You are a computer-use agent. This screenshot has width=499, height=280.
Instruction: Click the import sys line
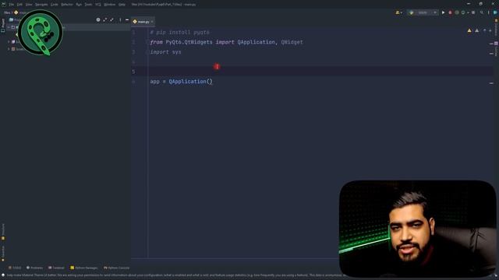click(165, 52)
